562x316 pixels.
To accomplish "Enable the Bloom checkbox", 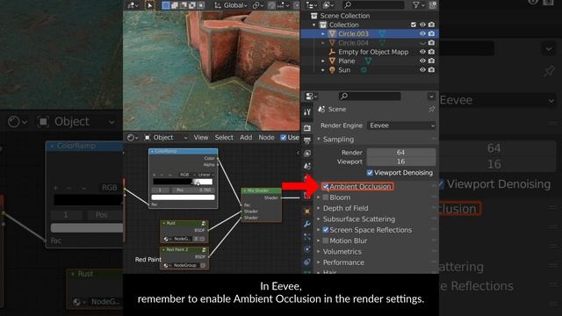I will (326, 197).
